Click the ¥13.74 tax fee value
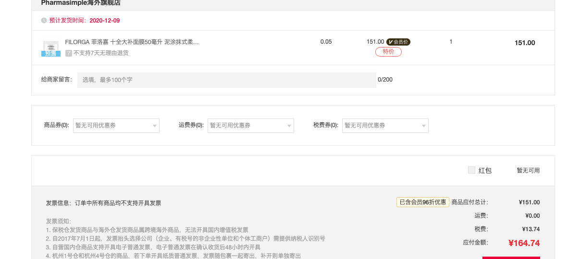Image resolution: width=568 pixels, height=259 pixels. [x=531, y=229]
